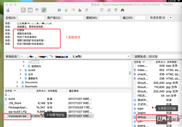Viewport: 182px width, 127px height.
Task: Click the remote site path field /测试版
Action: (x=165, y=56)
